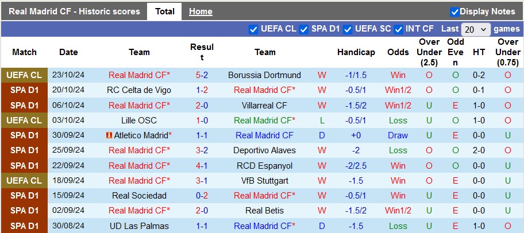
Task: Uncheck the UEFA CL filter checkbox
Action: click(253, 29)
